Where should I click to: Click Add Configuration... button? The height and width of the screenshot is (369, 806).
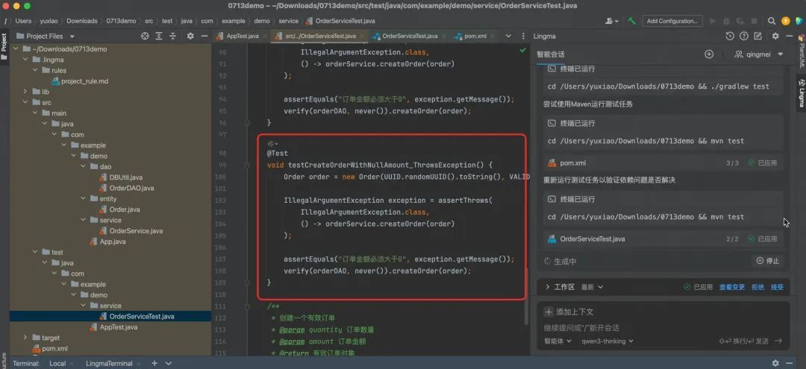coord(672,21)
